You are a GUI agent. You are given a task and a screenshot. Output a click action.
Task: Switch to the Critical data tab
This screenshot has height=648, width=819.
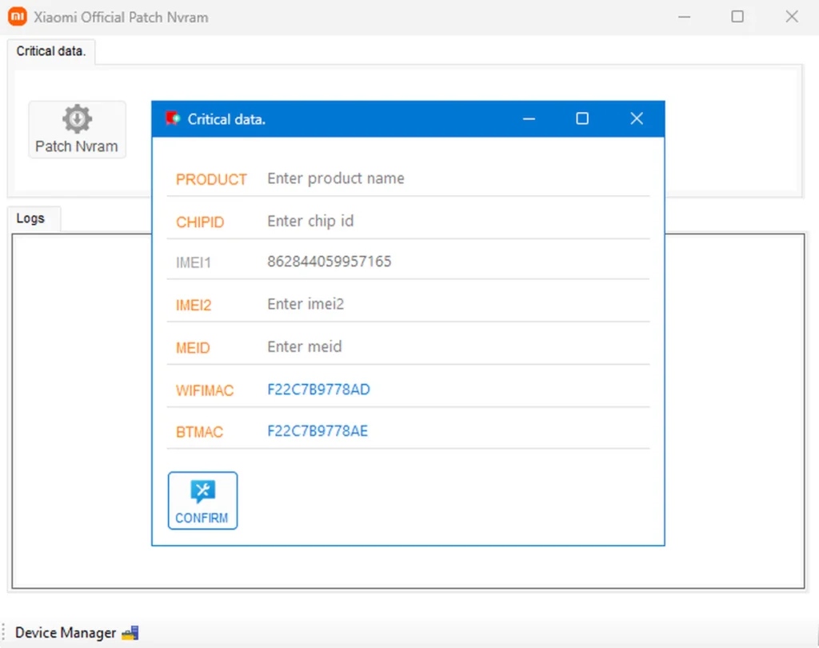click(x=50, y=51)
